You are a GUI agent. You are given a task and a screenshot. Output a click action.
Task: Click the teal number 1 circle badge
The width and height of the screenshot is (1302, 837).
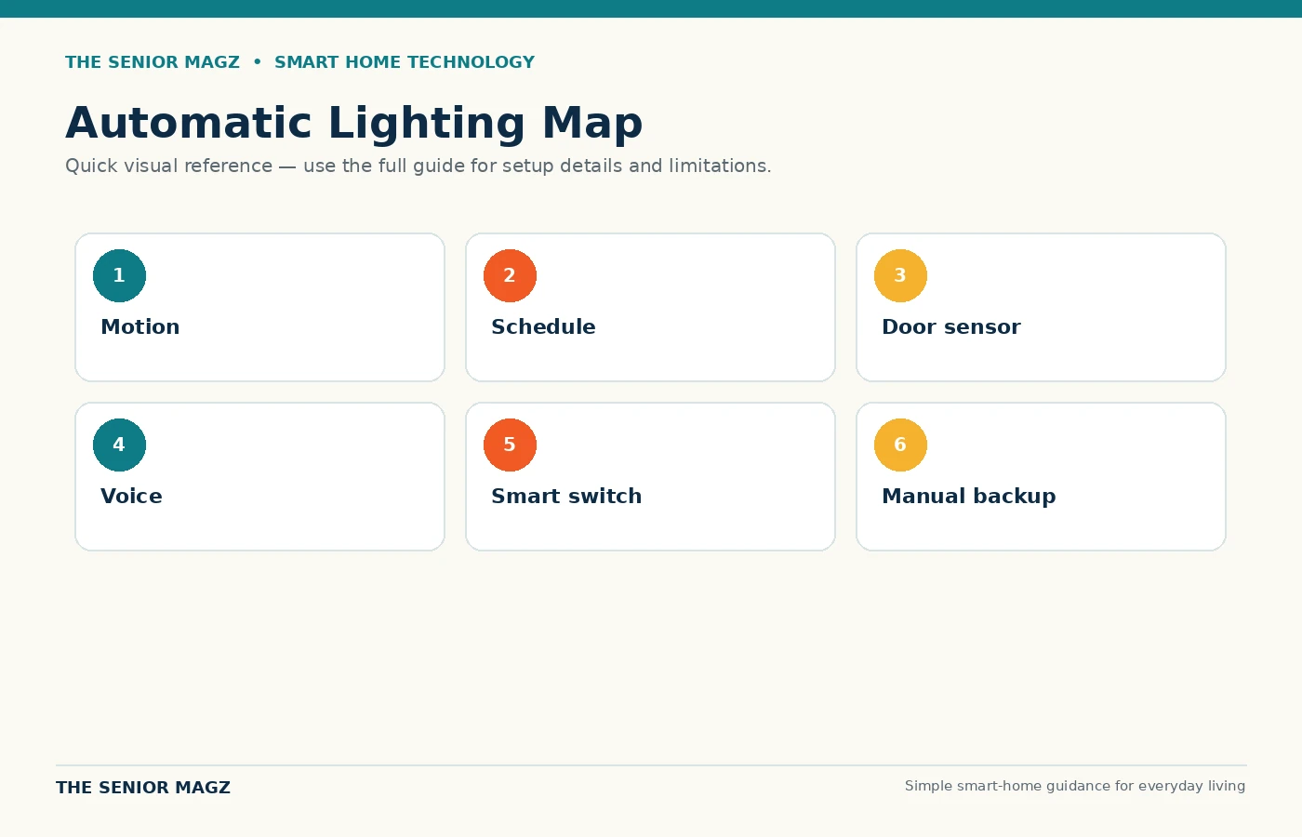coord(119,275)
